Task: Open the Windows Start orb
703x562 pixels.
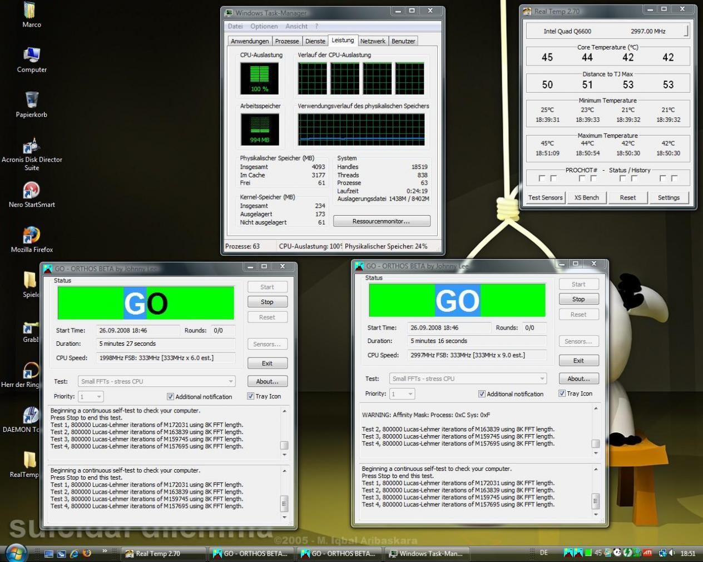Action: coord(15,553)
